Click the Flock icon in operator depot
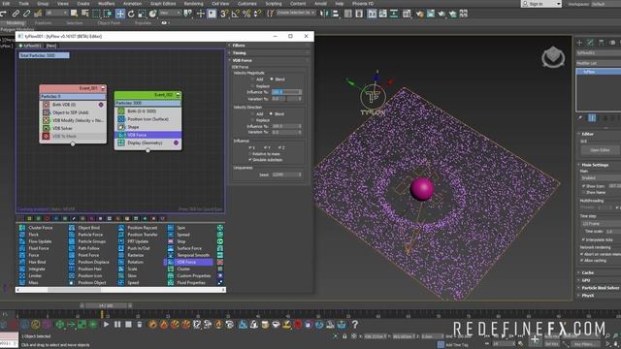The width and height of the screenshot is (621, 349). pos(22,235)
